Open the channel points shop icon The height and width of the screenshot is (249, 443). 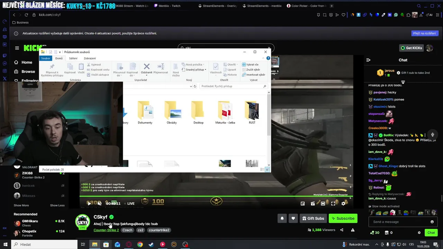tap(387, 233)
